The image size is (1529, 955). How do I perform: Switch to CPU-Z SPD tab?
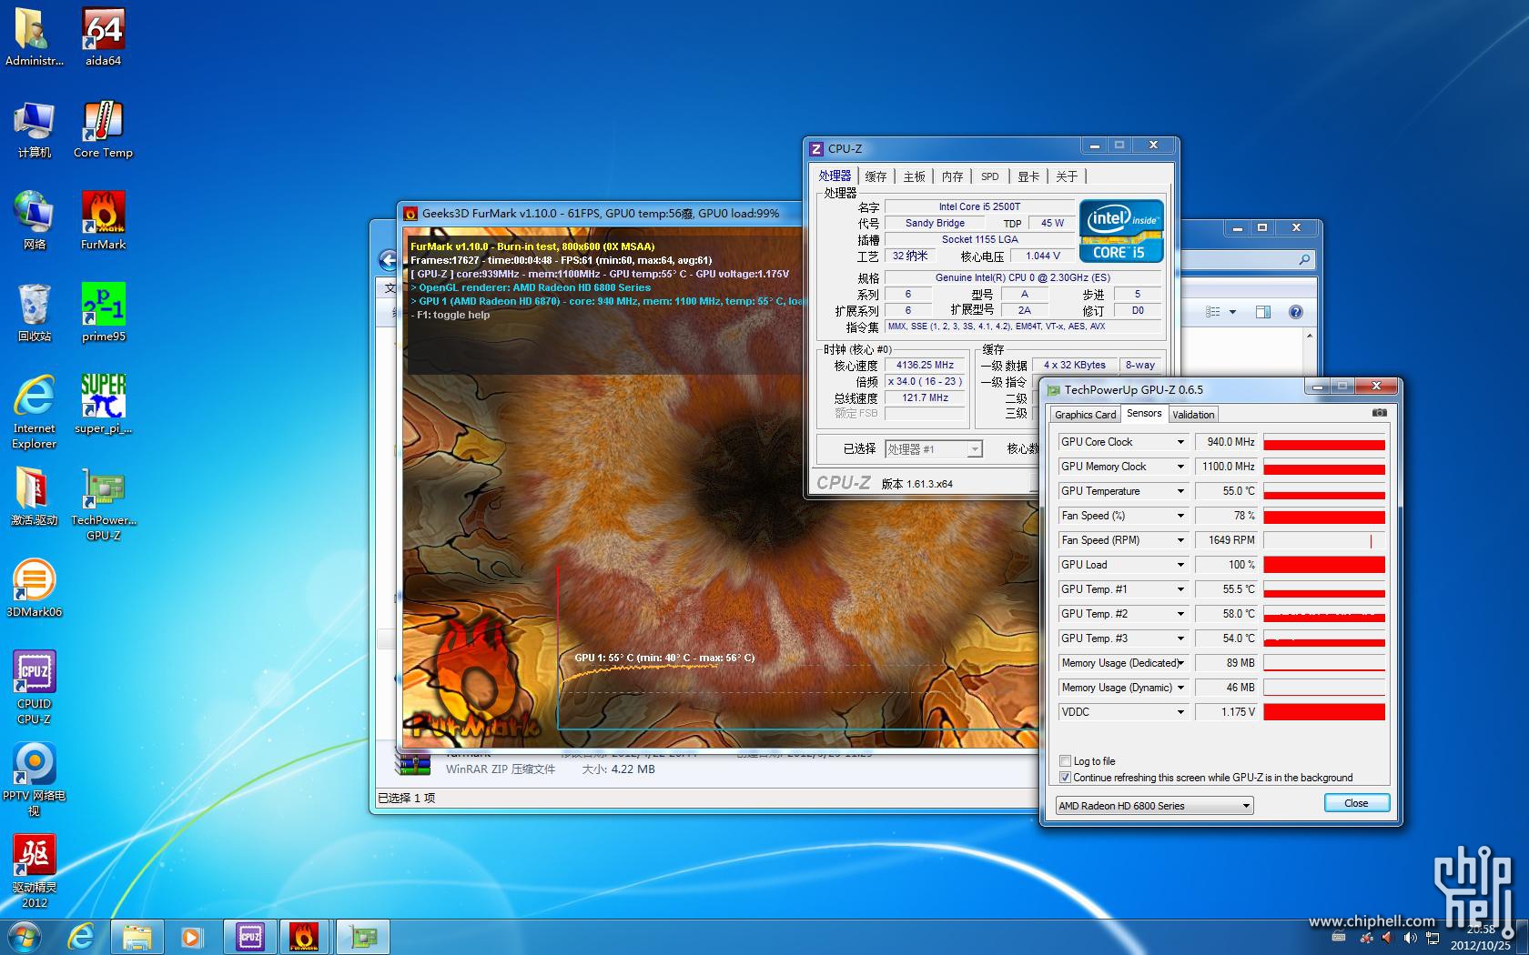(x=990, y=176)
